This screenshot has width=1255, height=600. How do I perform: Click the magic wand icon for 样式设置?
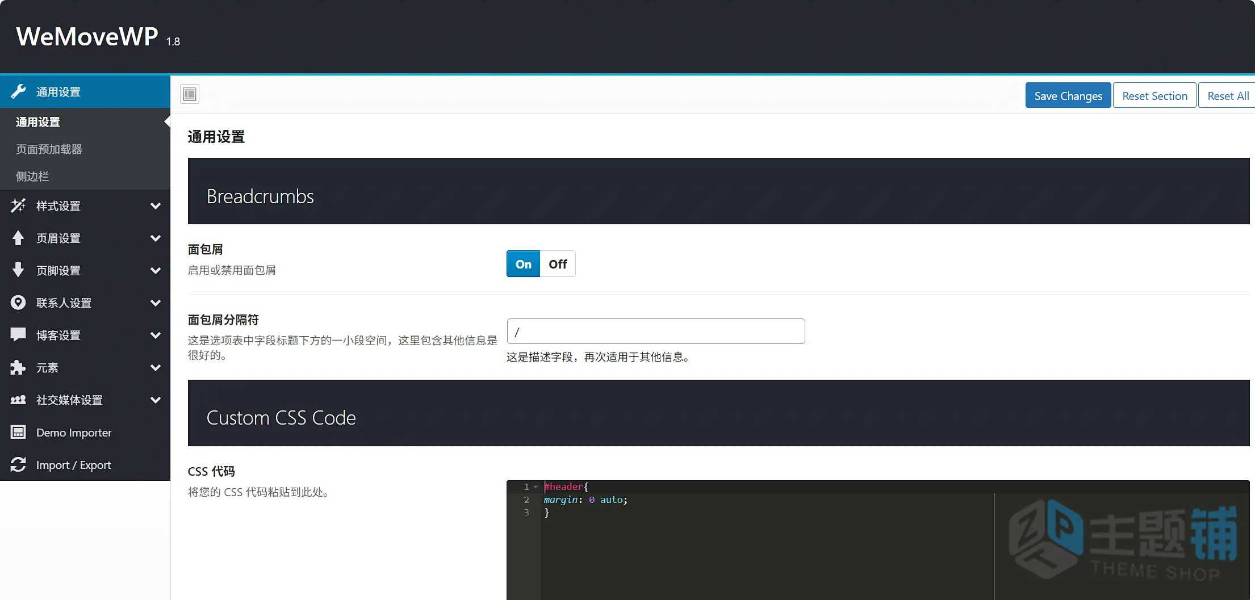[x=18, y=205]
